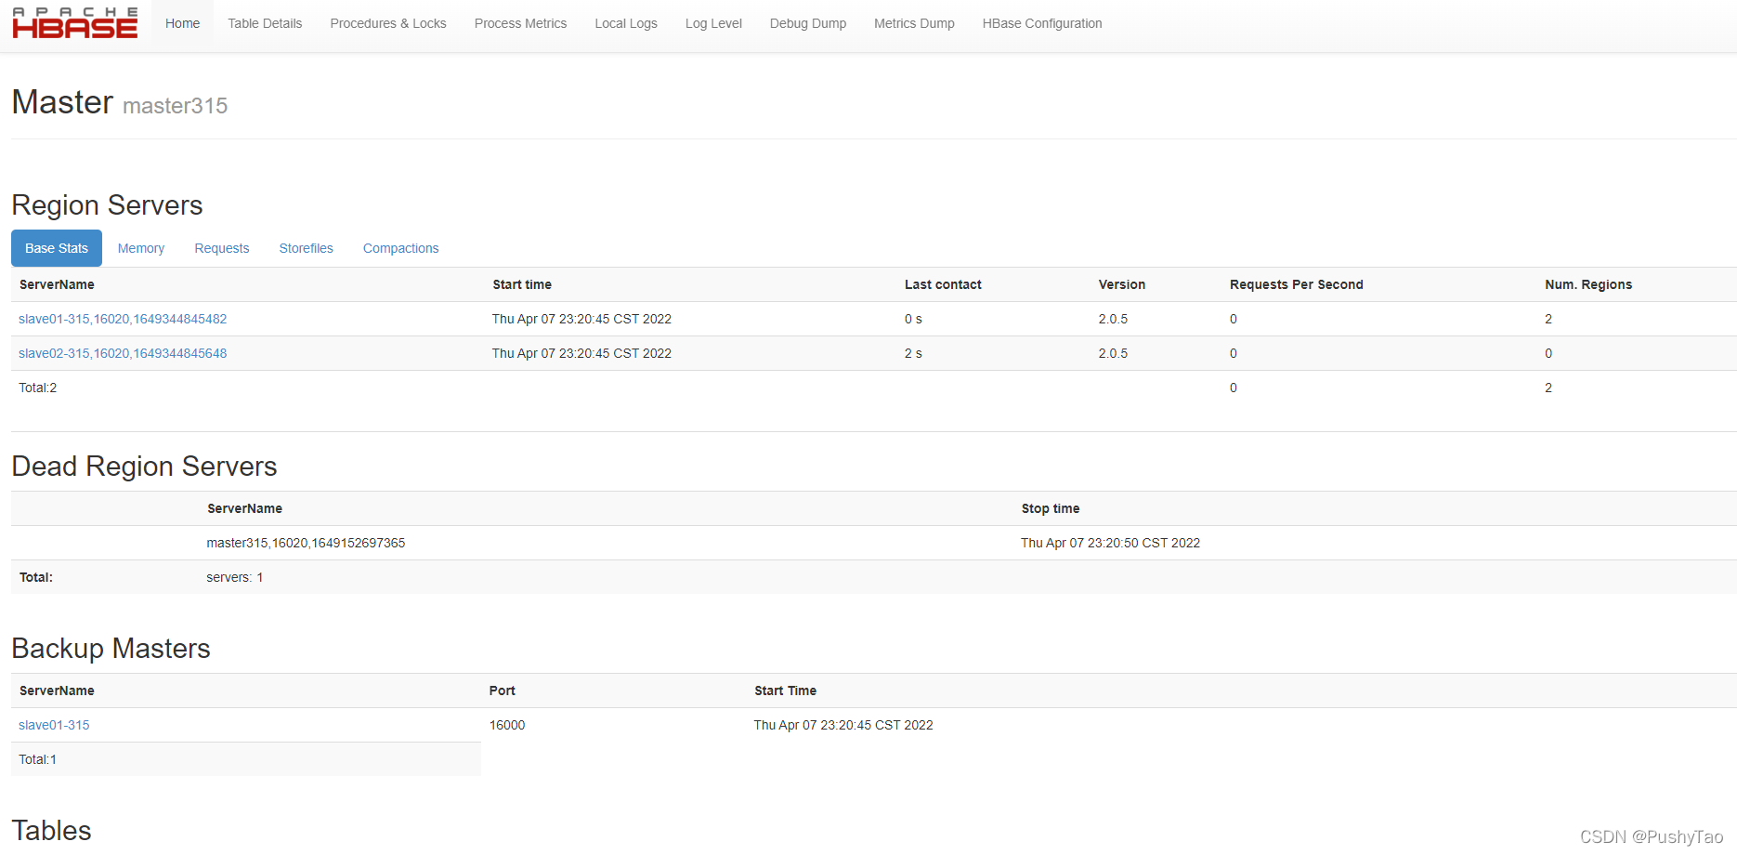The width and height of the screenshot is (1737, 855).
Task: Click the Port column header
Action: (503, 691)
